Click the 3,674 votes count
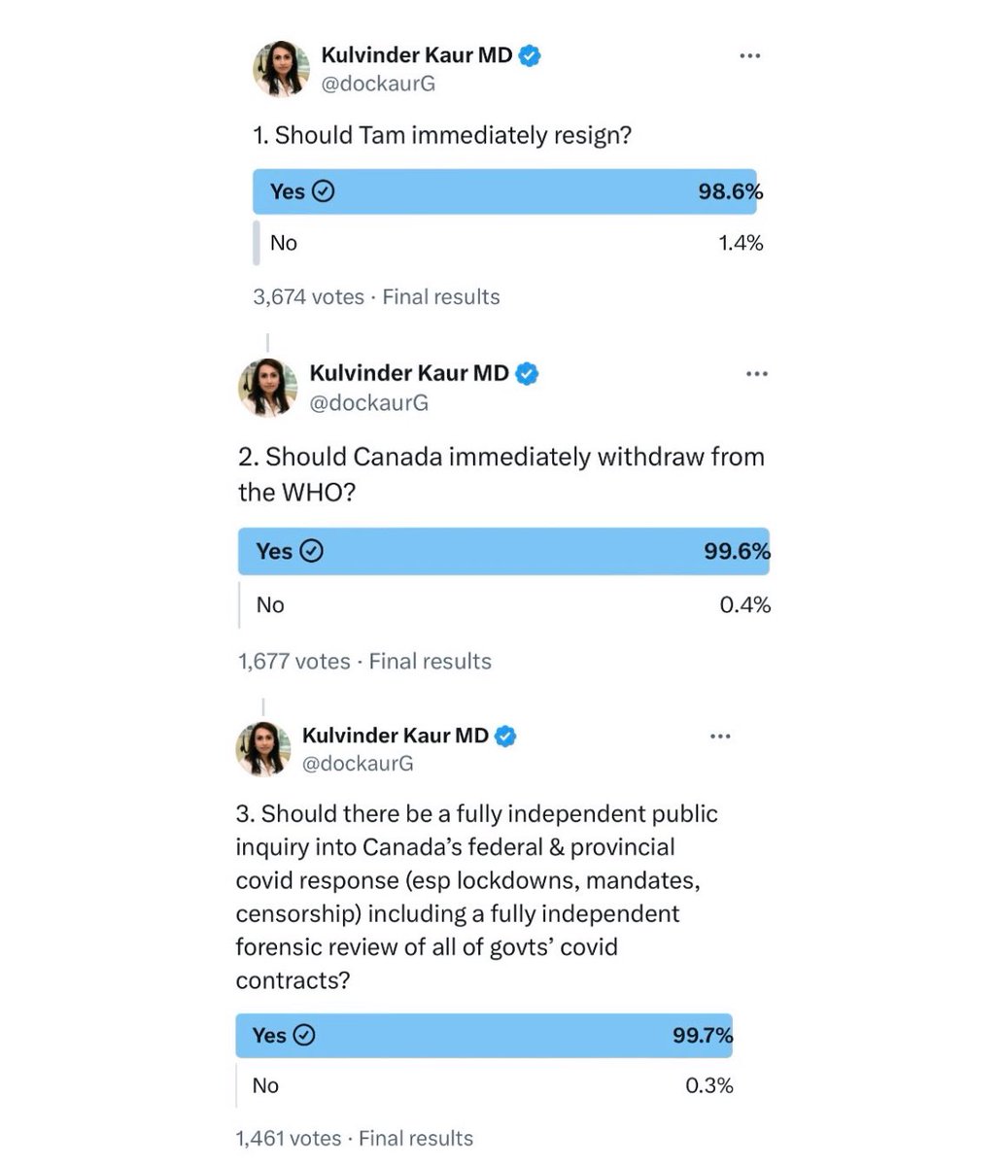 308,297
